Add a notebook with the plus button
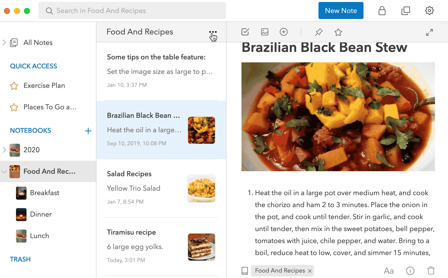Screen dimensions: 448x278 point(88,131)
